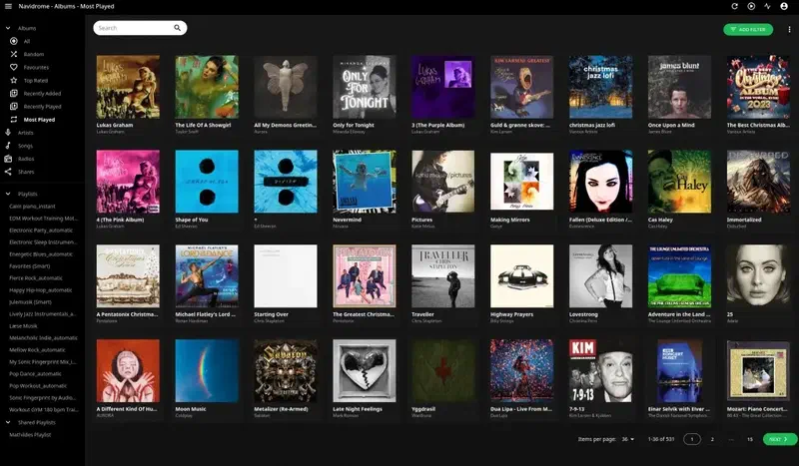Screen dimensions: 799x466
Task: Click the Songs music note icon
Action: coord(8,146)
